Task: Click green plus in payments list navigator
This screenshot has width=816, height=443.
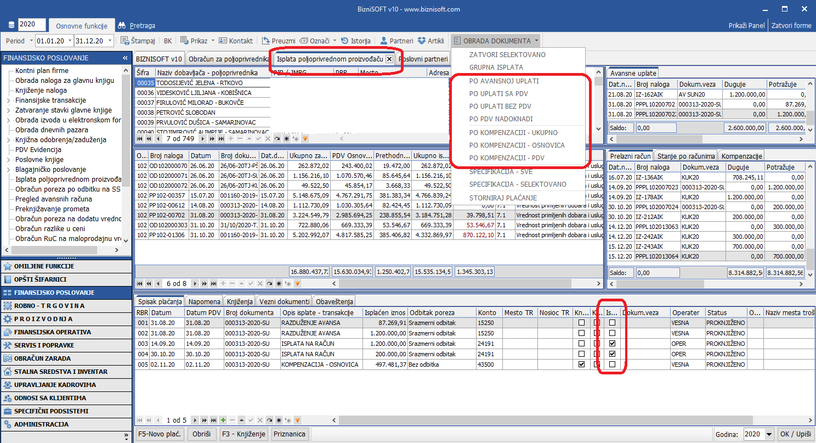Action: coord(223,420)
